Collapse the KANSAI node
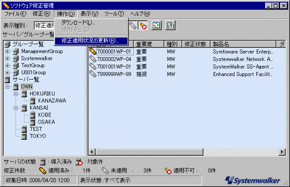 16,108
